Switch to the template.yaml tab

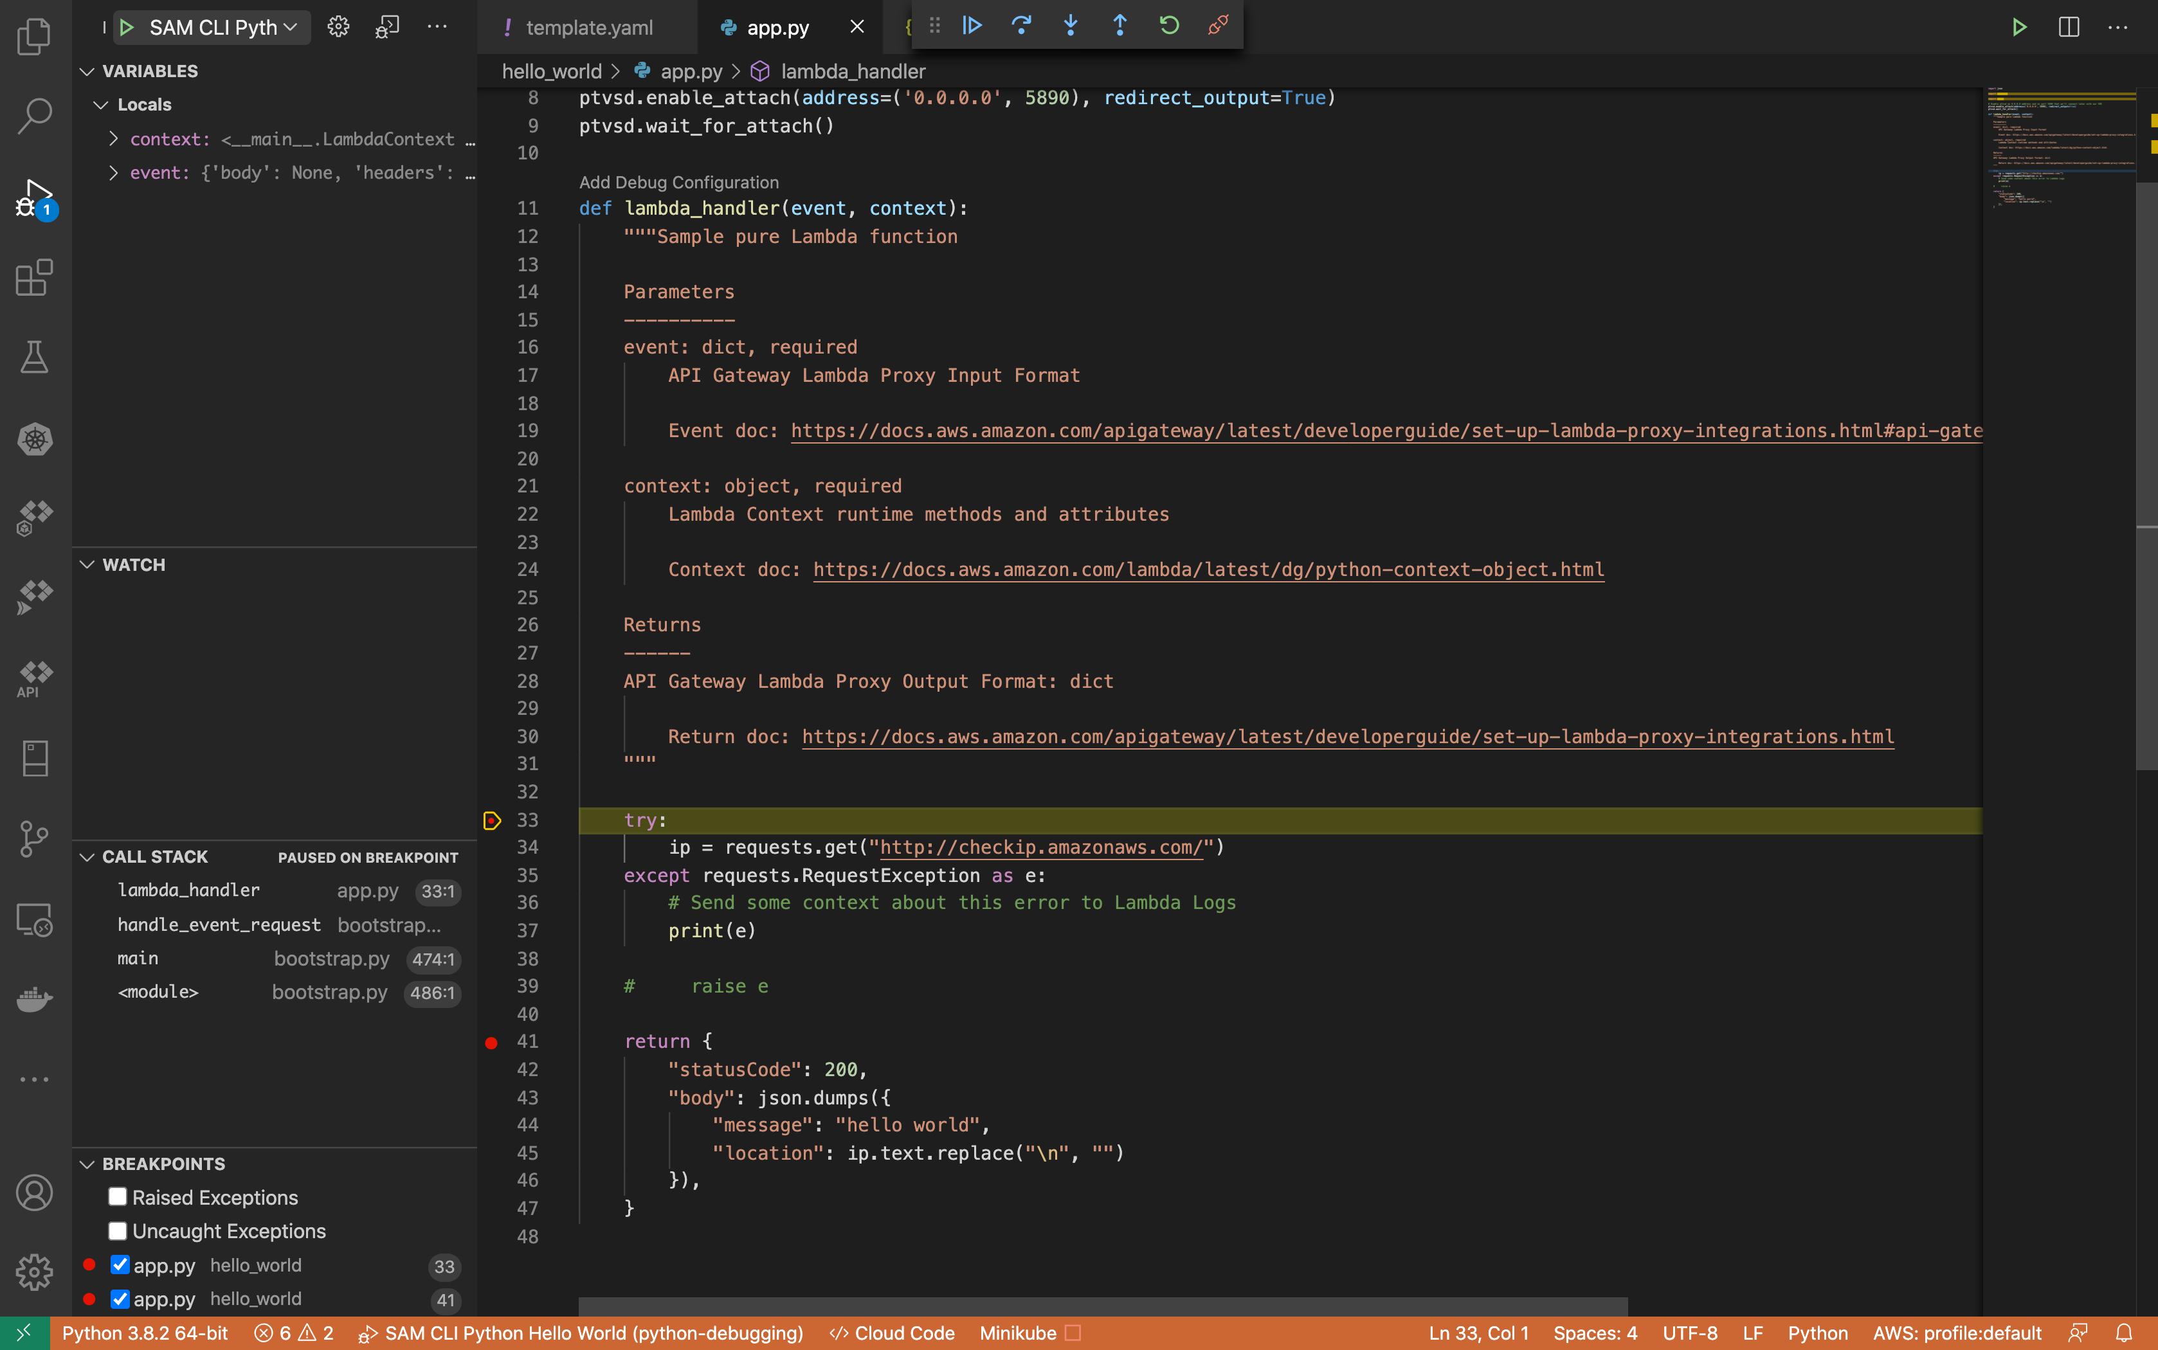point(588,27)
